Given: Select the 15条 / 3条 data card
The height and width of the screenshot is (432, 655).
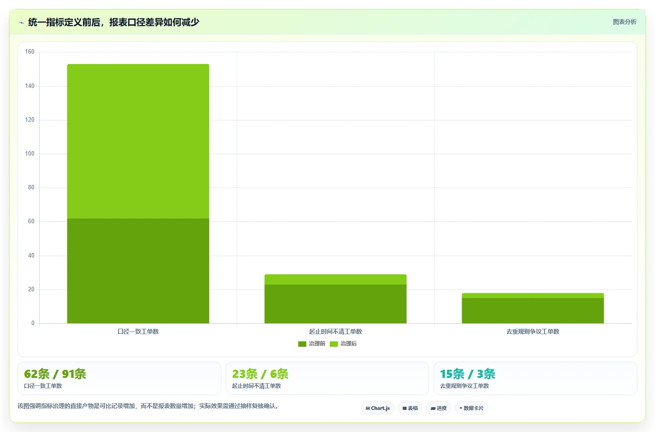Looking at the screenshot, I should (536, 378).
